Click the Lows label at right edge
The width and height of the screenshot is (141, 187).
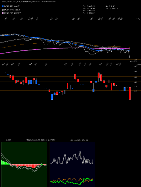(x=139, y=64)
